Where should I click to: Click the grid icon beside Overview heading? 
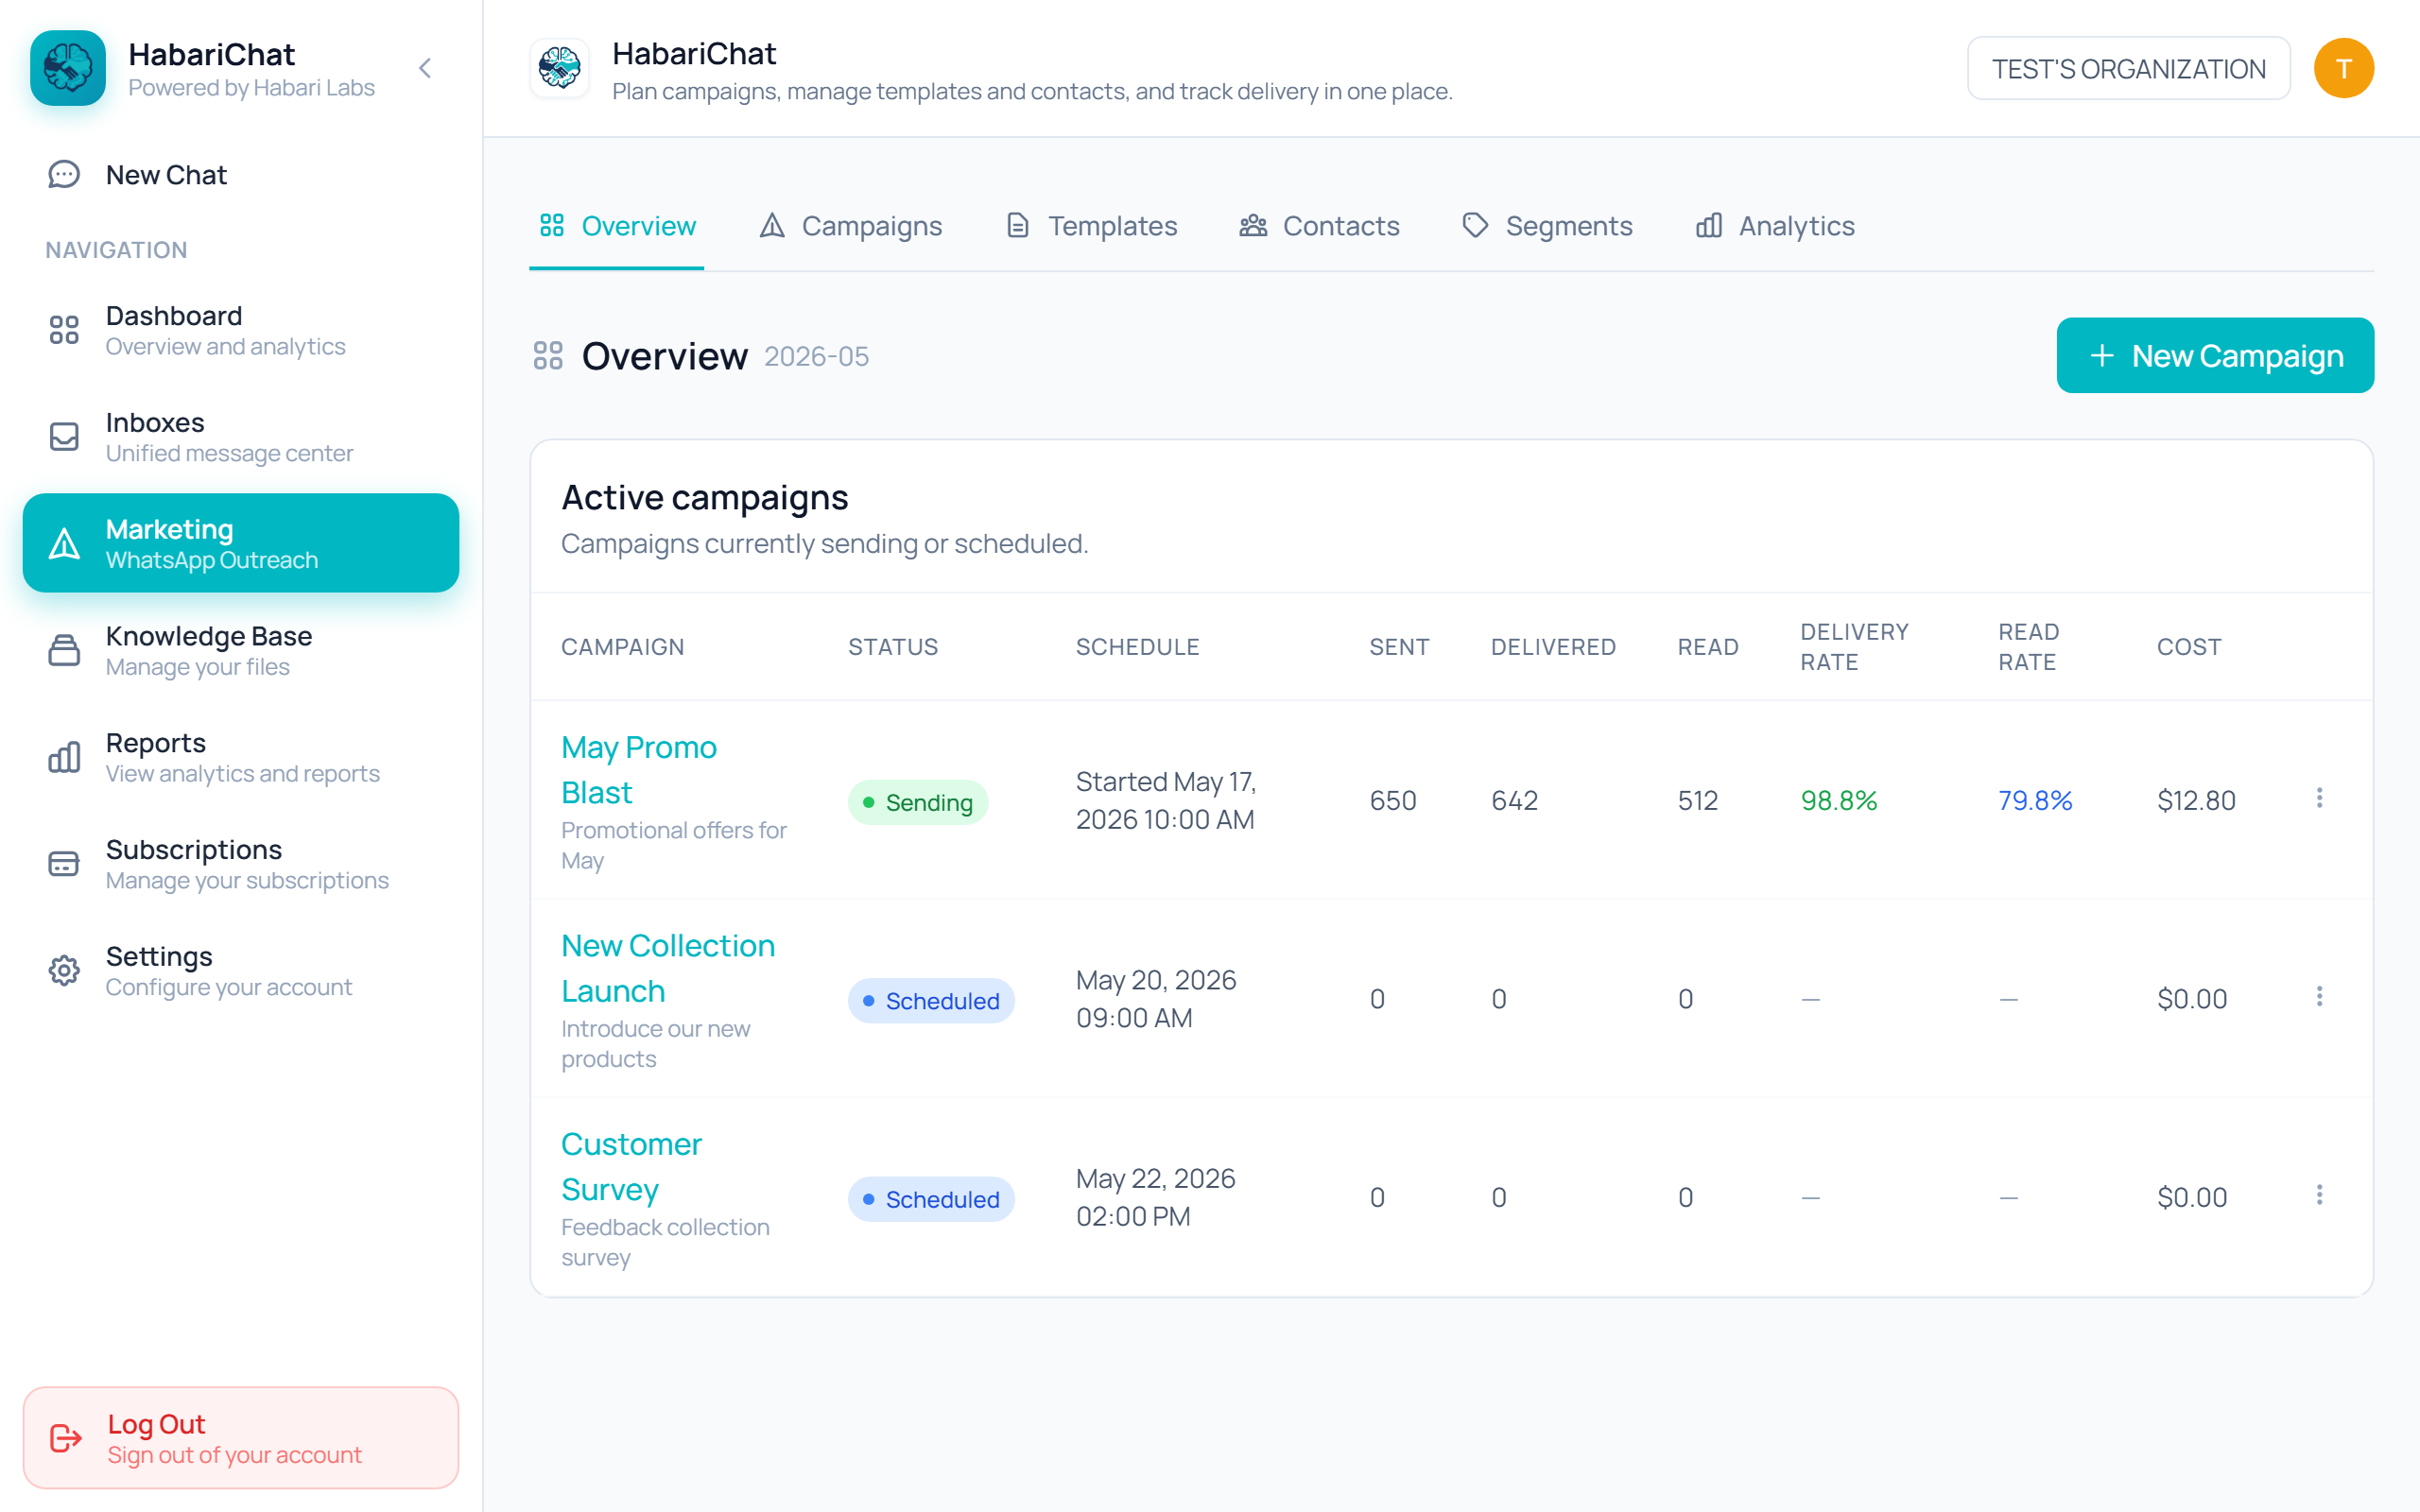[548, 356]
